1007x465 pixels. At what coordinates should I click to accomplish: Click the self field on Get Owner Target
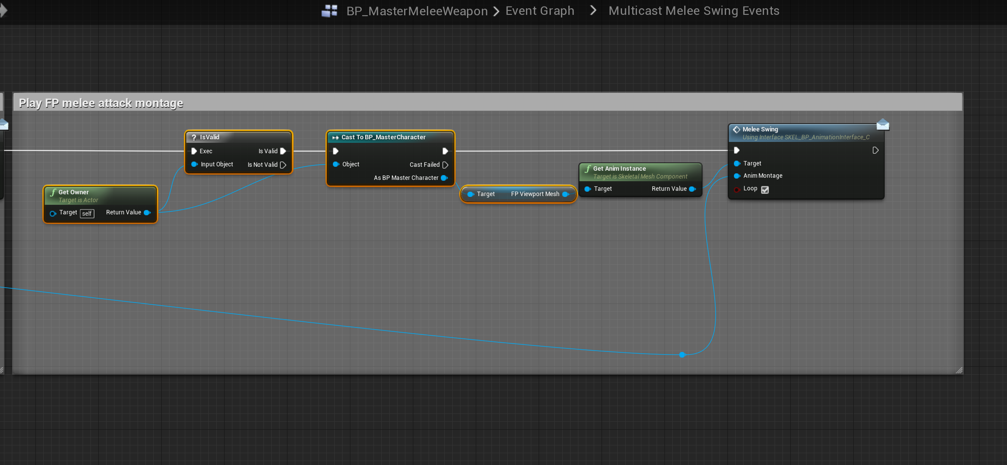[x=87, y=214]
